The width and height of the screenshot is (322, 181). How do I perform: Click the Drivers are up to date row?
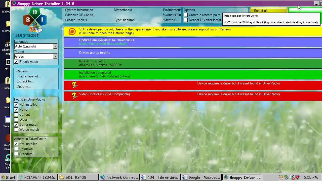(x=193, y=53)
